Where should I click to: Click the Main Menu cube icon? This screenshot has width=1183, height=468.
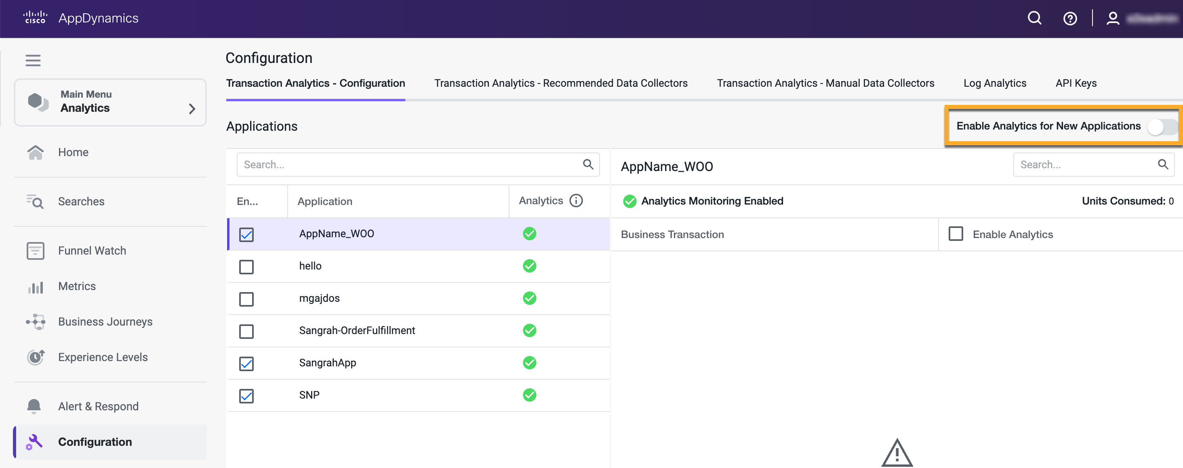coord(38,102)
